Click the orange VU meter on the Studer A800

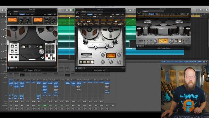pyautogui.click(x=111, y=55)
